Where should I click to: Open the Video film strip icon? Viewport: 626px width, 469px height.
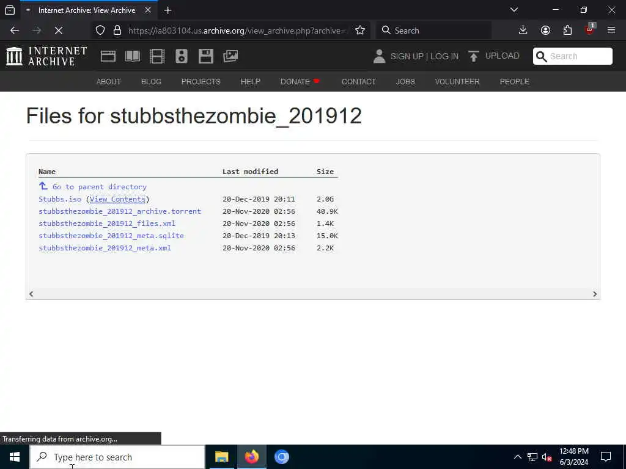[157, 56]
